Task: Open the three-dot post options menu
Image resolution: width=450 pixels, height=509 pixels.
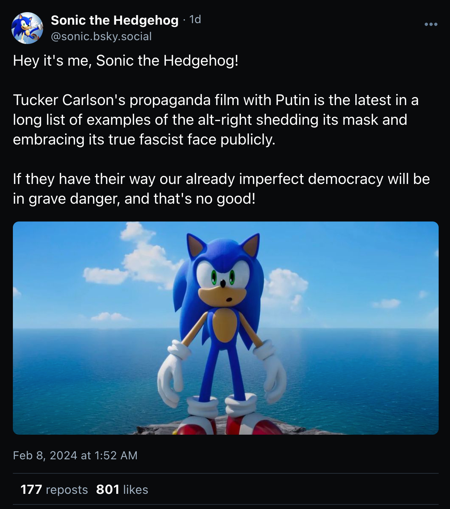Action: tap(431, 24)
